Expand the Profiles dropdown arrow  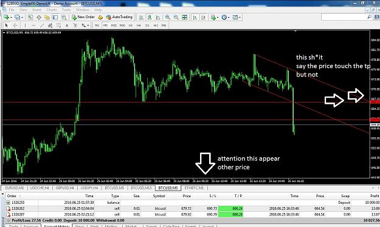(22, 18)
